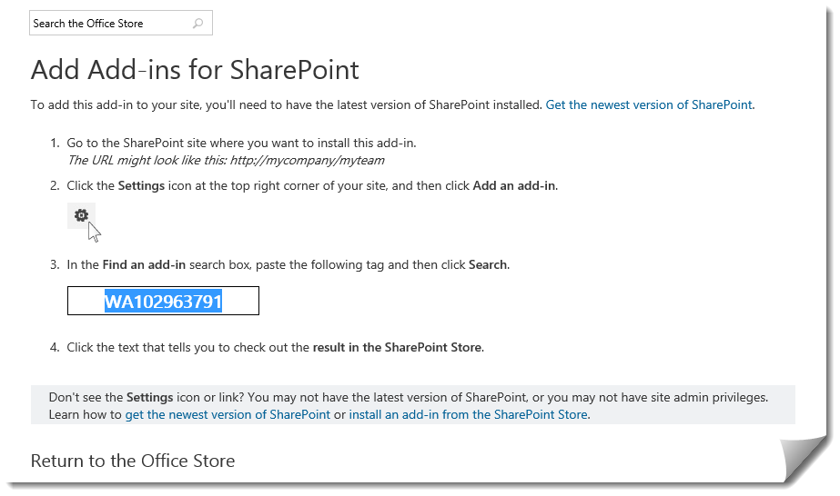840x496 pixels.
Task: Click the bold 'Search' word in step 3
Action: (488, 264)
